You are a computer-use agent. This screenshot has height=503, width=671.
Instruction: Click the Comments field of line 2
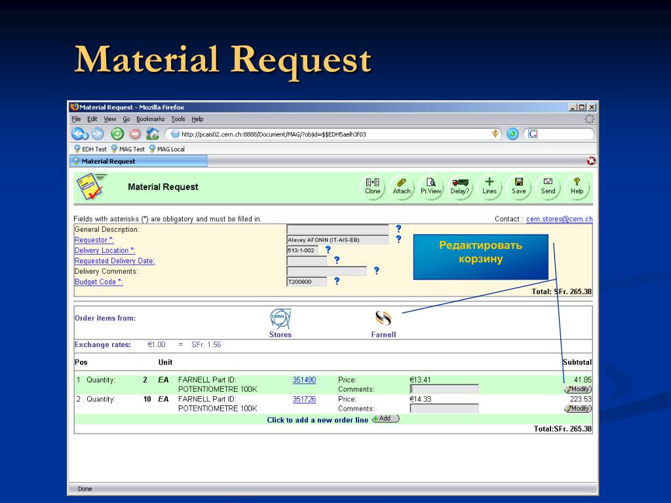click(444, 409)
